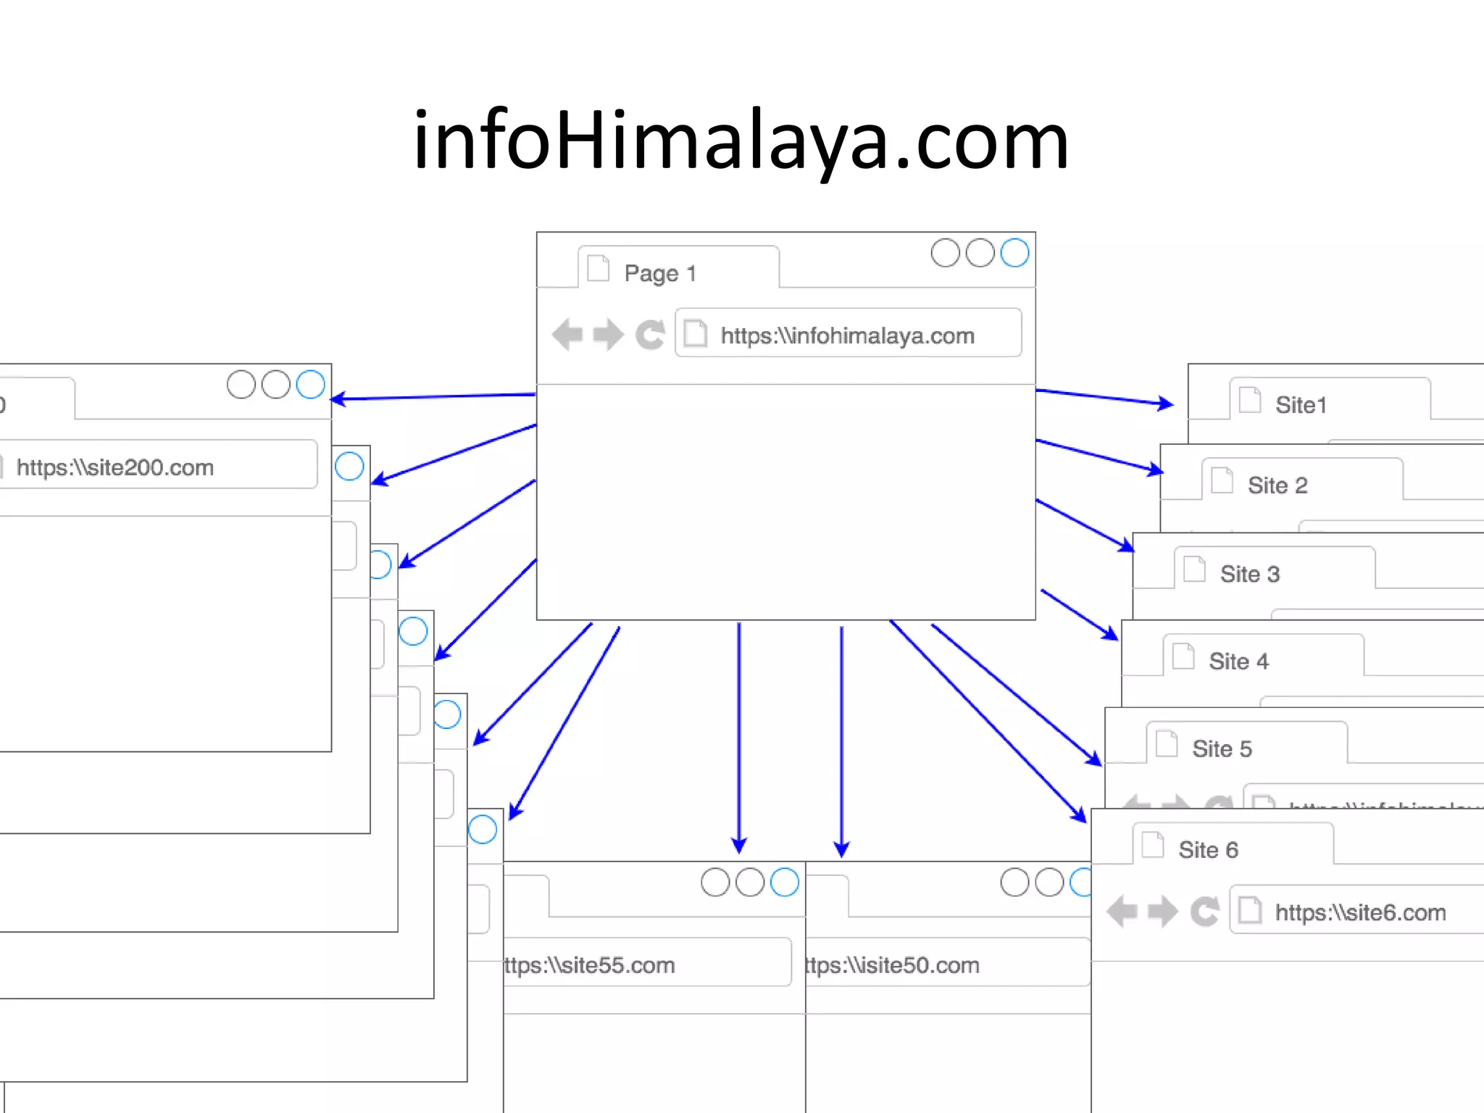Click the https:\\site6.com address field
This screenshot has width=1484, height=1113.
[1356, 909]
